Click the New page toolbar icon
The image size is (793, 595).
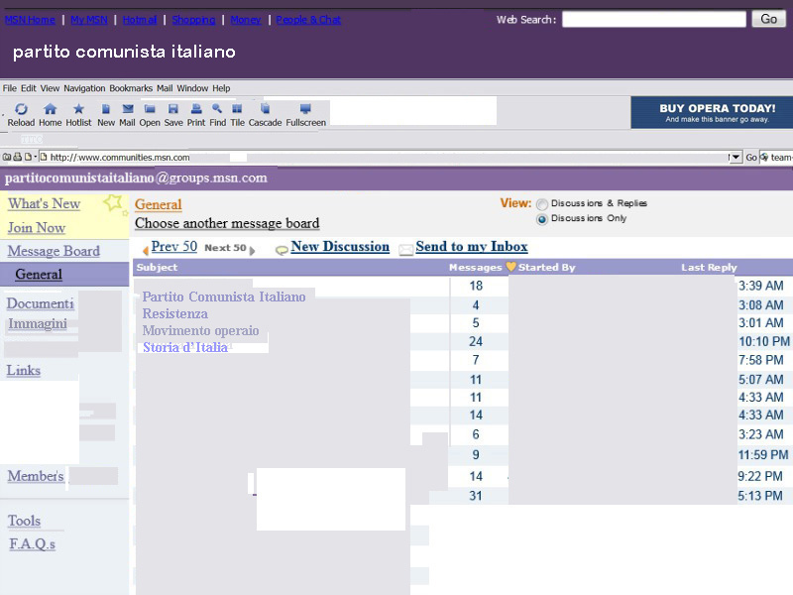[x=106, y=109]
